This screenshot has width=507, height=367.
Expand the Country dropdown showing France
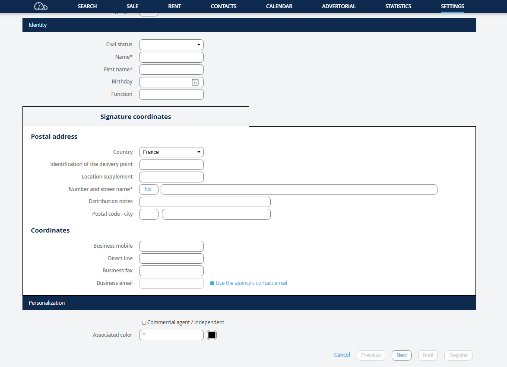coord(171,152)
